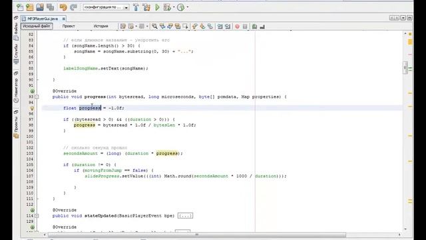This screenshot has height=240, width=426.
Task: Click the vertical editor scrollbar thumb
Action: tap(405, 67)
